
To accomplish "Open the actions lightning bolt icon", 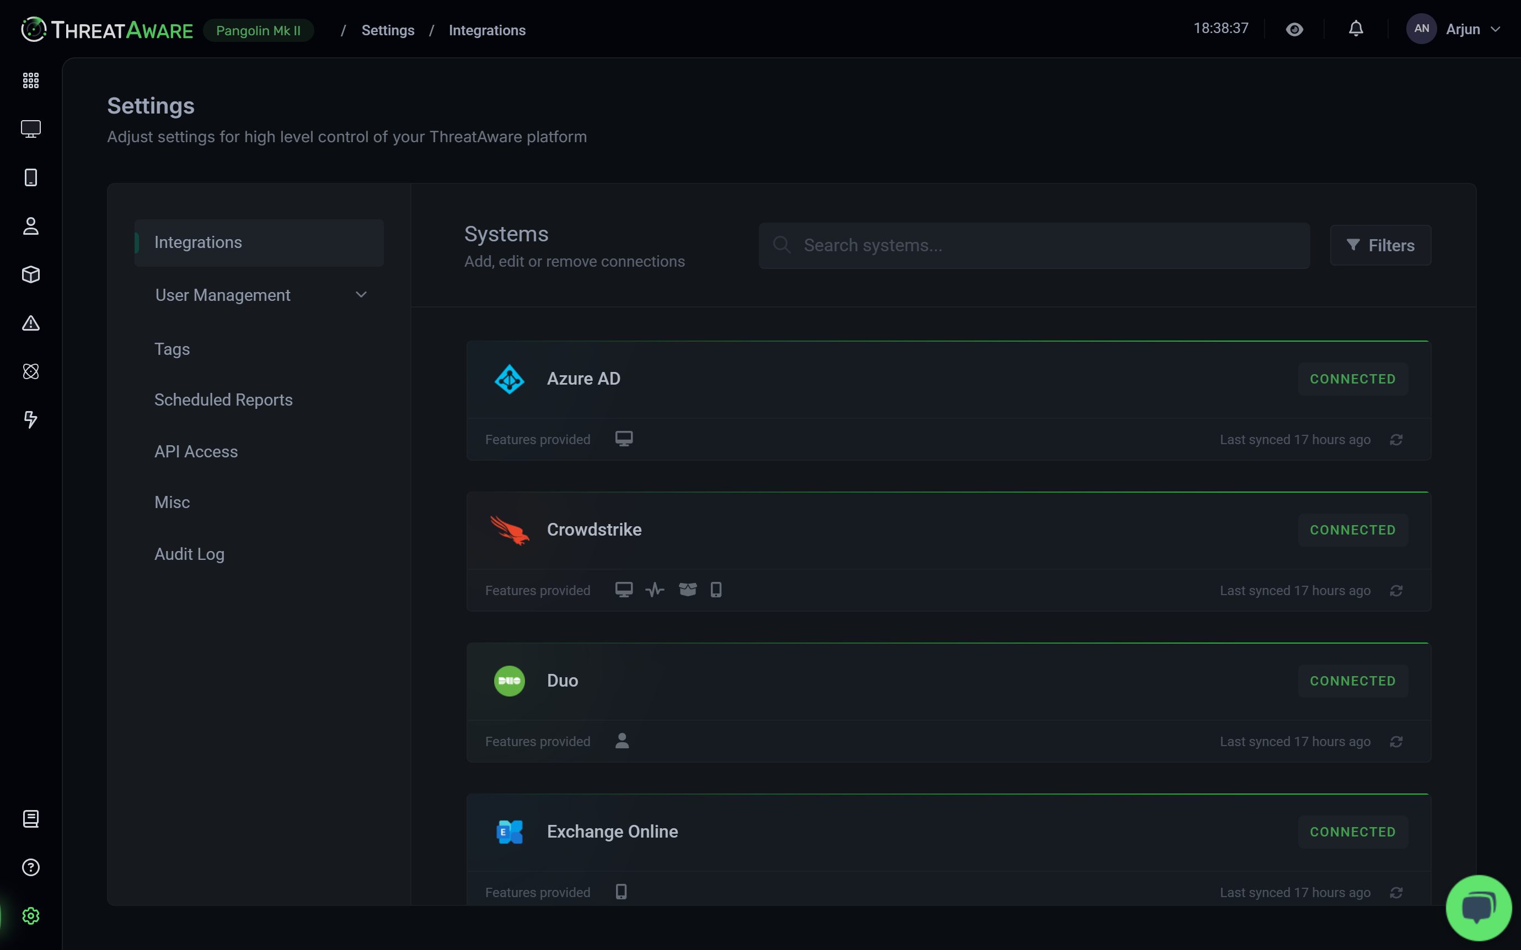I will click(x=30, y=420).
